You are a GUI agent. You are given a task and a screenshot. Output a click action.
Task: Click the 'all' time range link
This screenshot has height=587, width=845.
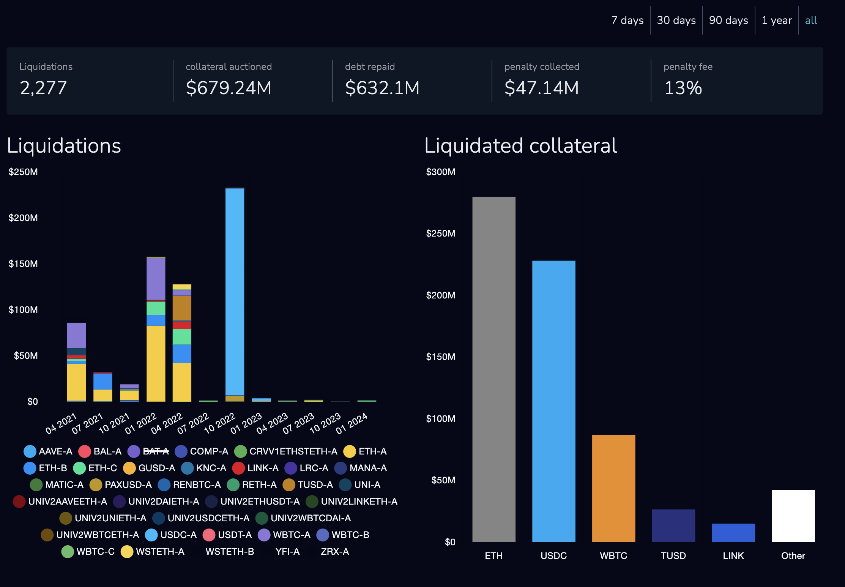(811, 20)
